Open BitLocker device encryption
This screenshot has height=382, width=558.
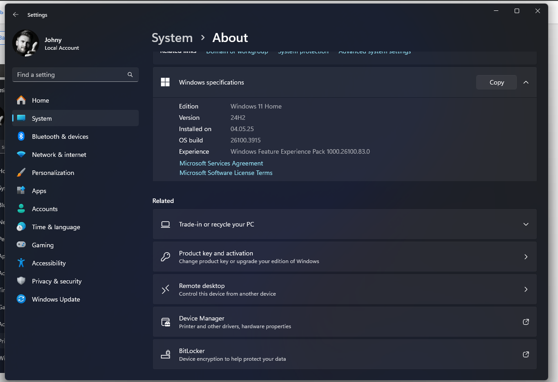click(x=344, y=354)
